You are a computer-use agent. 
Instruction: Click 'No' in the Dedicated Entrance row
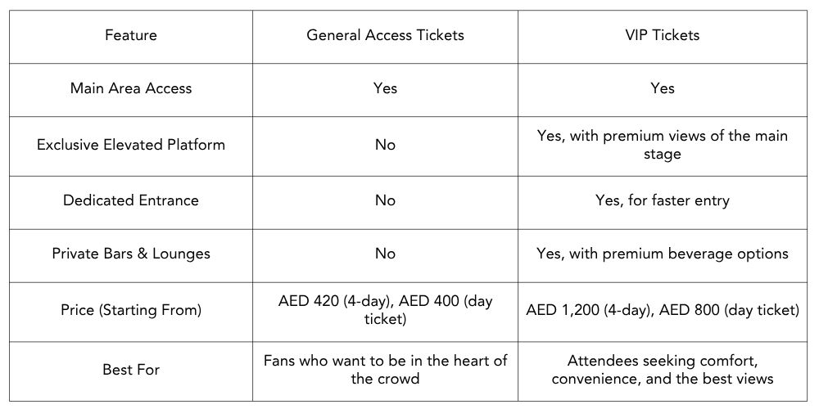(385, 200)
